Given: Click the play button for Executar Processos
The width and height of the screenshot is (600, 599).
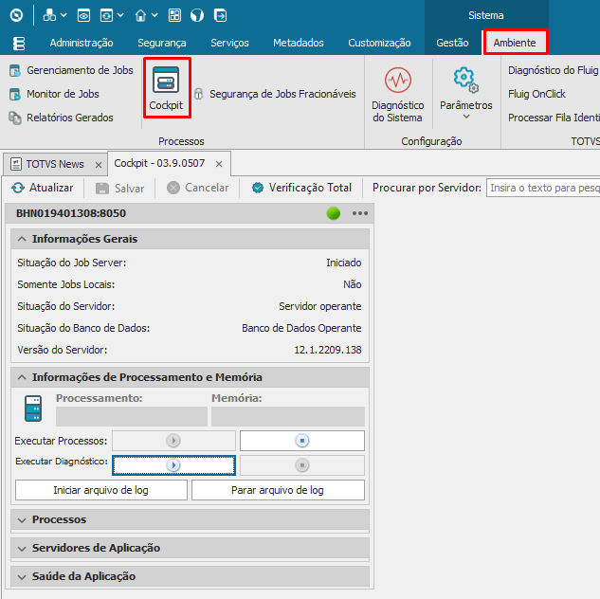Looking at the screenshot, I should coord(173,441).
